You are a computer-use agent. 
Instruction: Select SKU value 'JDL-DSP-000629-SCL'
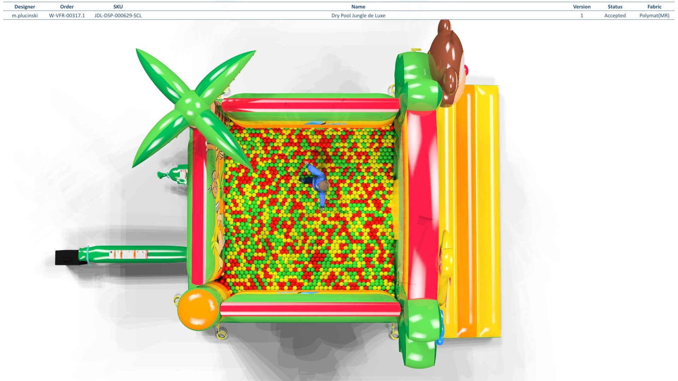point(118,16)
